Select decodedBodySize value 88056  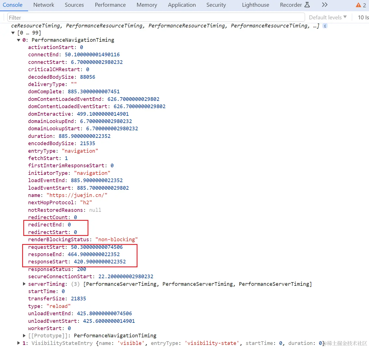[x=88, y=77]
